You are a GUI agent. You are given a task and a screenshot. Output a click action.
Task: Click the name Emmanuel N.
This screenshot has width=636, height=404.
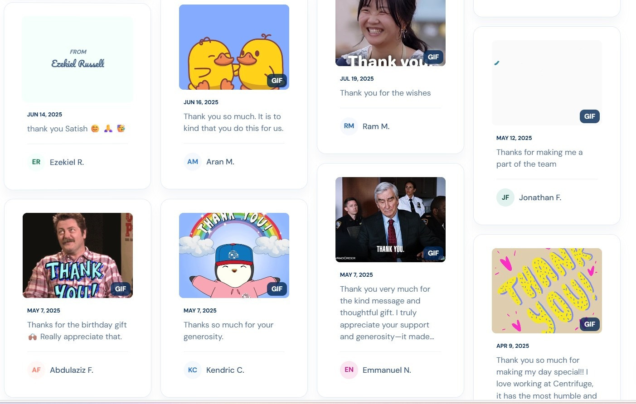387,370
